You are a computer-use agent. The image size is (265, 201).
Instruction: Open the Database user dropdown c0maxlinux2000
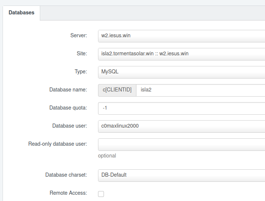click(181, 127)
